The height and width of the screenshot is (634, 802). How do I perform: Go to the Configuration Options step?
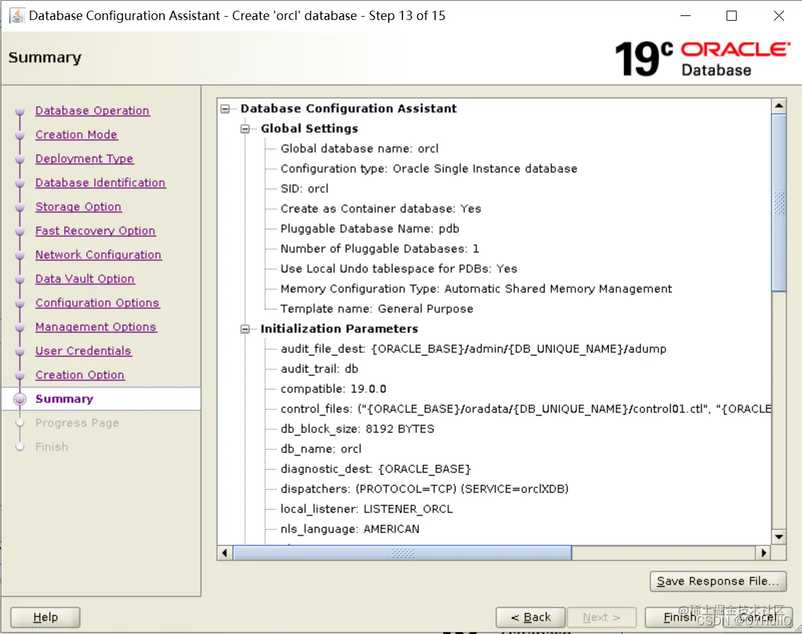pyautogui.click(x=97, y=303)
